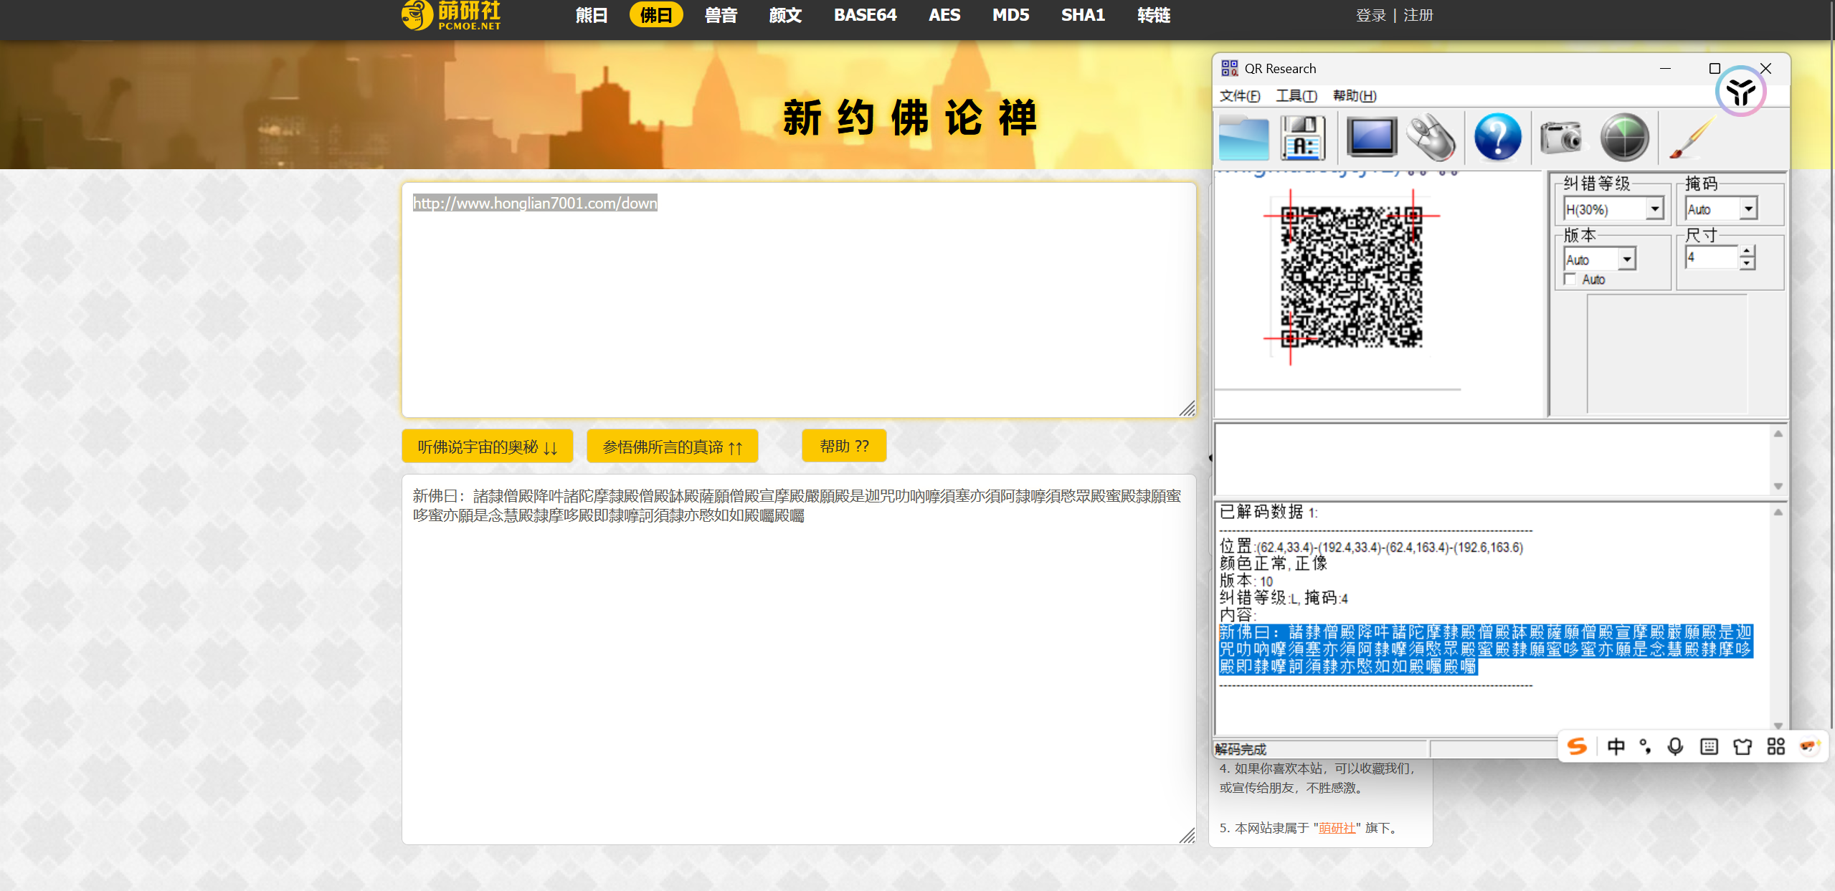Click the open folder icon in QR Research
The height and width of the screenshot is (891, 1835).
(1243, 138)
